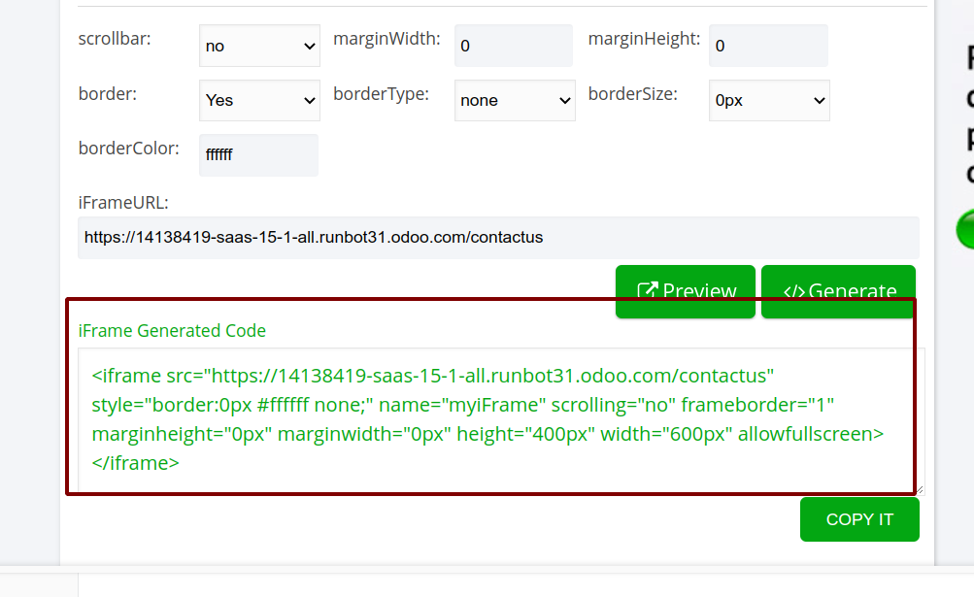Click inside the iFrameURL text box
Image resolution: width=974 pixels, height=597 pixels.
click(x=497, y=237)
